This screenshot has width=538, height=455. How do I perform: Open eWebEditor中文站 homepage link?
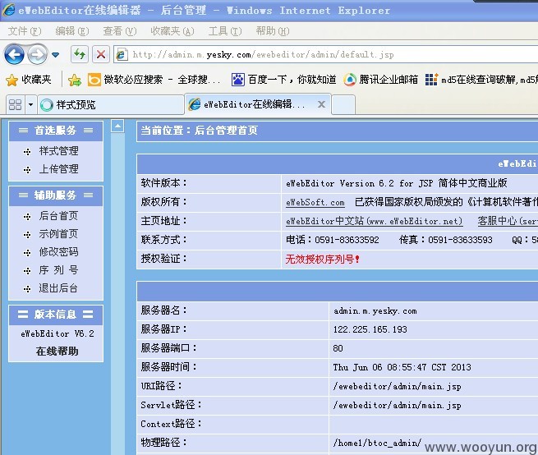pos(374,221)
